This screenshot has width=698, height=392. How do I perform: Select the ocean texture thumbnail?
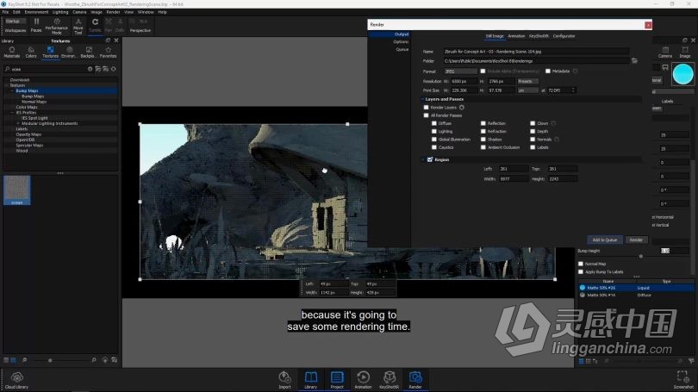coord(17,190)
